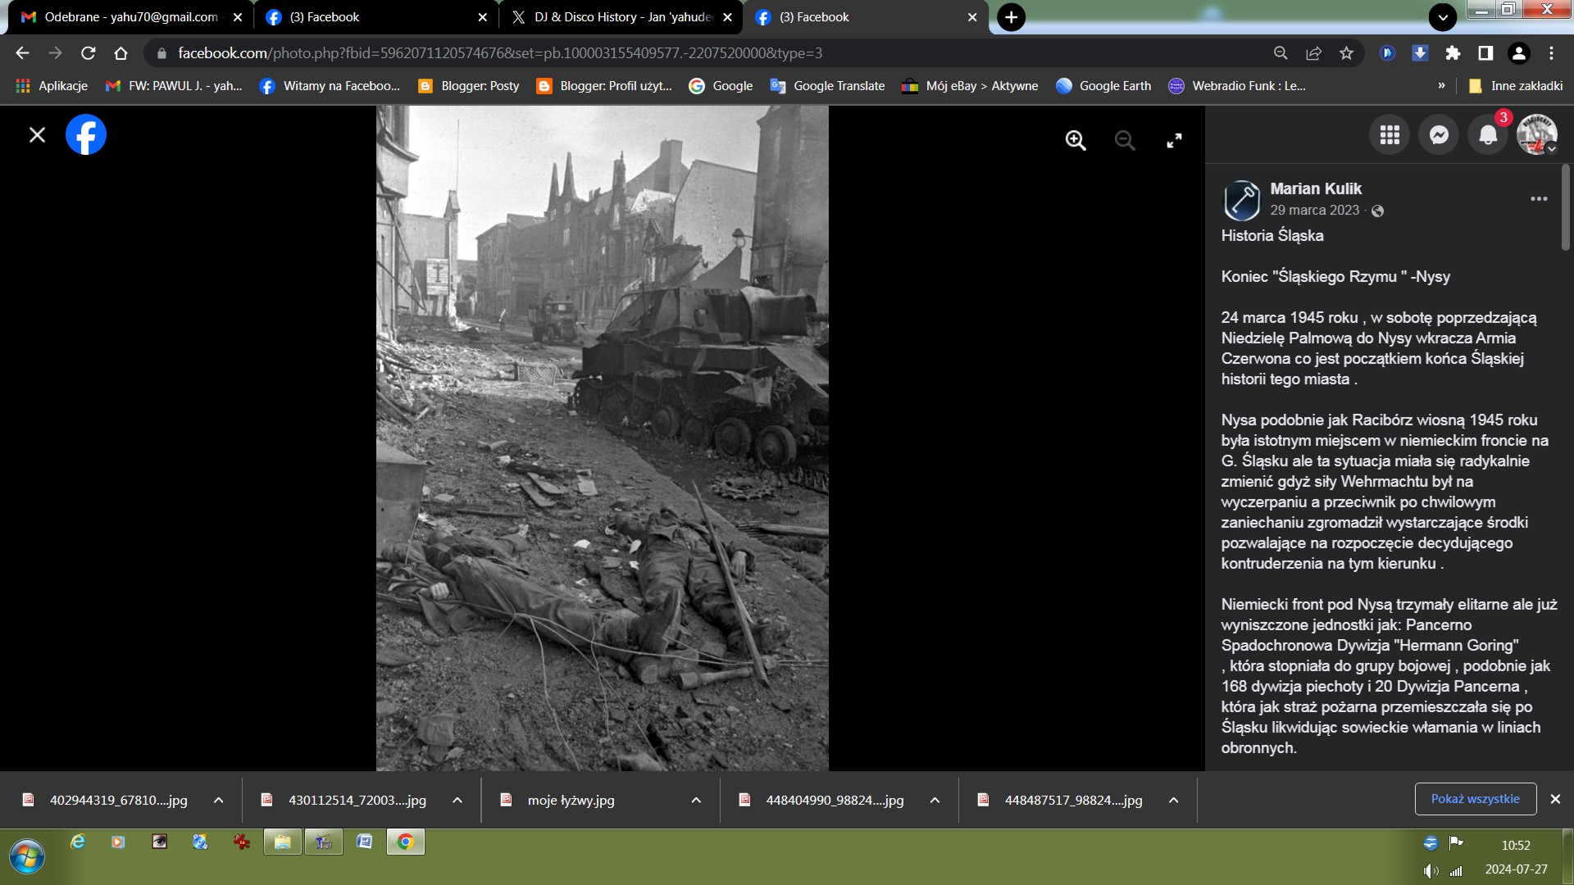Open the Facebook menu grid icon
The image size is (1574, 885).
[x=1390, y=135]
